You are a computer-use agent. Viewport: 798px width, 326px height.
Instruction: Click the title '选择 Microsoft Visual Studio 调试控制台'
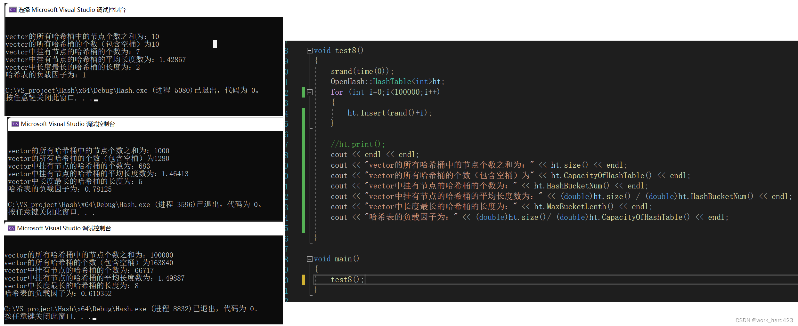(72, 10)
